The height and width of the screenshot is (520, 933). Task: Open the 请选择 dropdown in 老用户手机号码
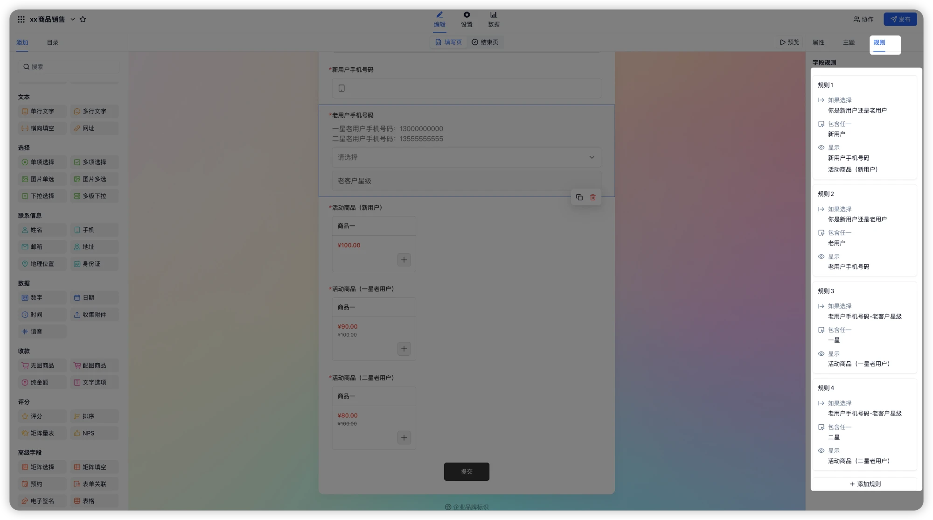point(466,157)
